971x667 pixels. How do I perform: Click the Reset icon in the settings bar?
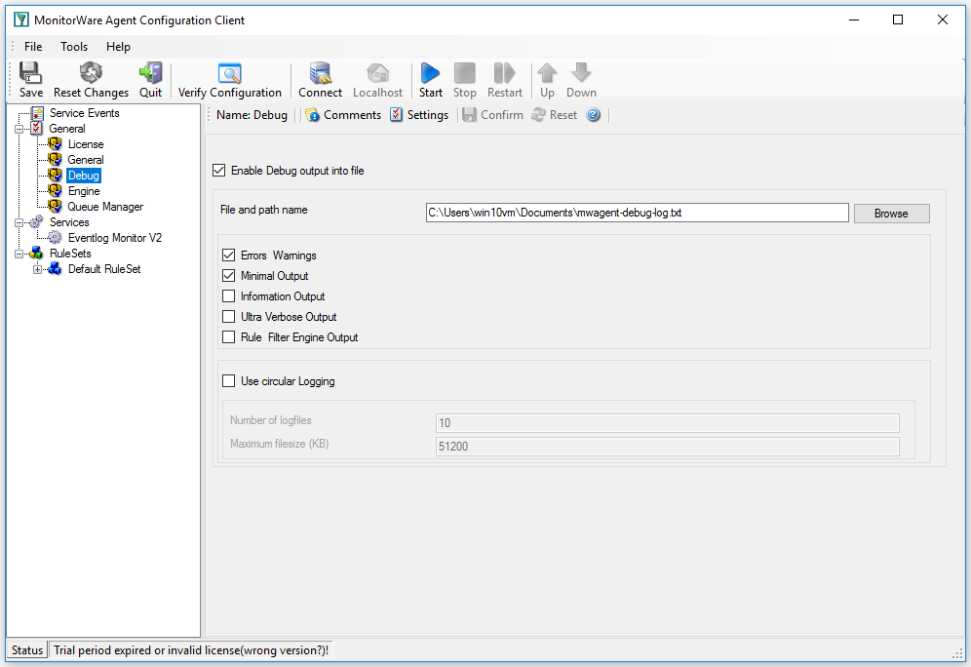click(538, 115)
